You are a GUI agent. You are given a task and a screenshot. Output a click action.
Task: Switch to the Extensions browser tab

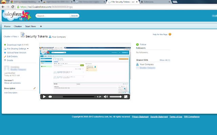(x=155, y=2)
